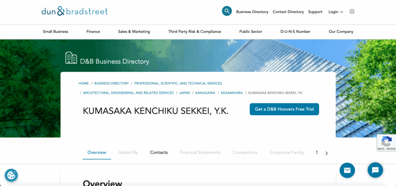Open Public Sector menu
396x186 pixels.
click(251, 32)
